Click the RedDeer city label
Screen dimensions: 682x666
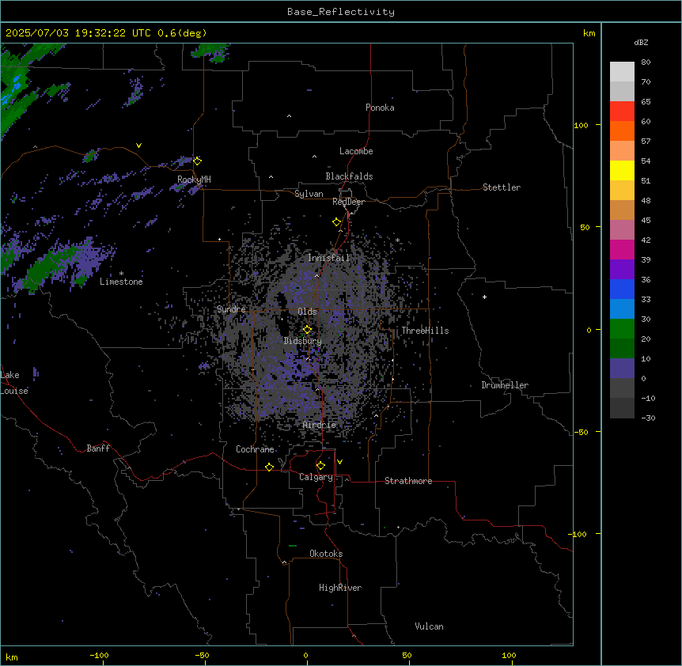tap(348, 202)
